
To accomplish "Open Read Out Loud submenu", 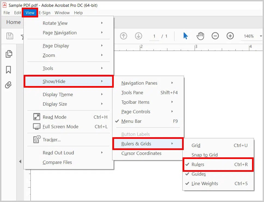I will (x=69, y=153).
